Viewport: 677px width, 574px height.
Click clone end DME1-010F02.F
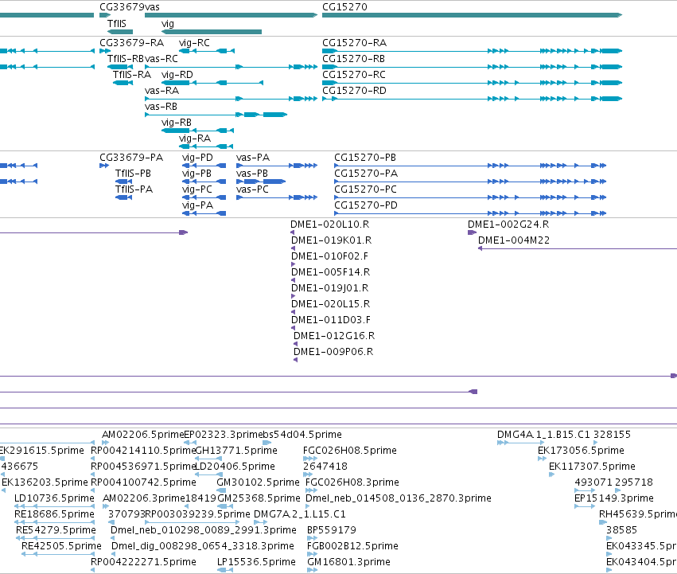pyautogui.click(x=330, y=256)
